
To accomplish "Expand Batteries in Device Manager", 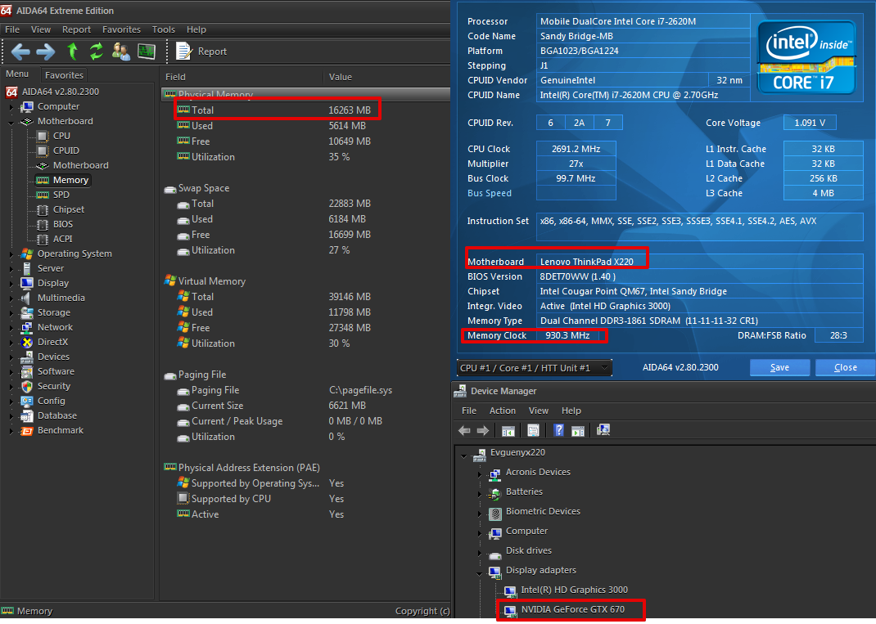I will pyautogui.click(x=479, y=493).
